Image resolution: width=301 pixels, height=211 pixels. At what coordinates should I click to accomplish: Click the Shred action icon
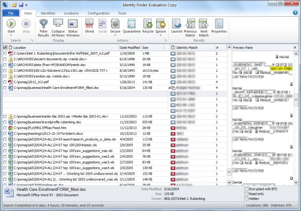pos(89,24)
